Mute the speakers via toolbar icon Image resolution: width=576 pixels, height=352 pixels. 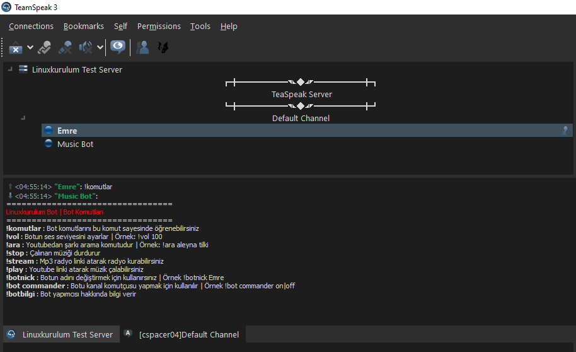pos(86,47)
